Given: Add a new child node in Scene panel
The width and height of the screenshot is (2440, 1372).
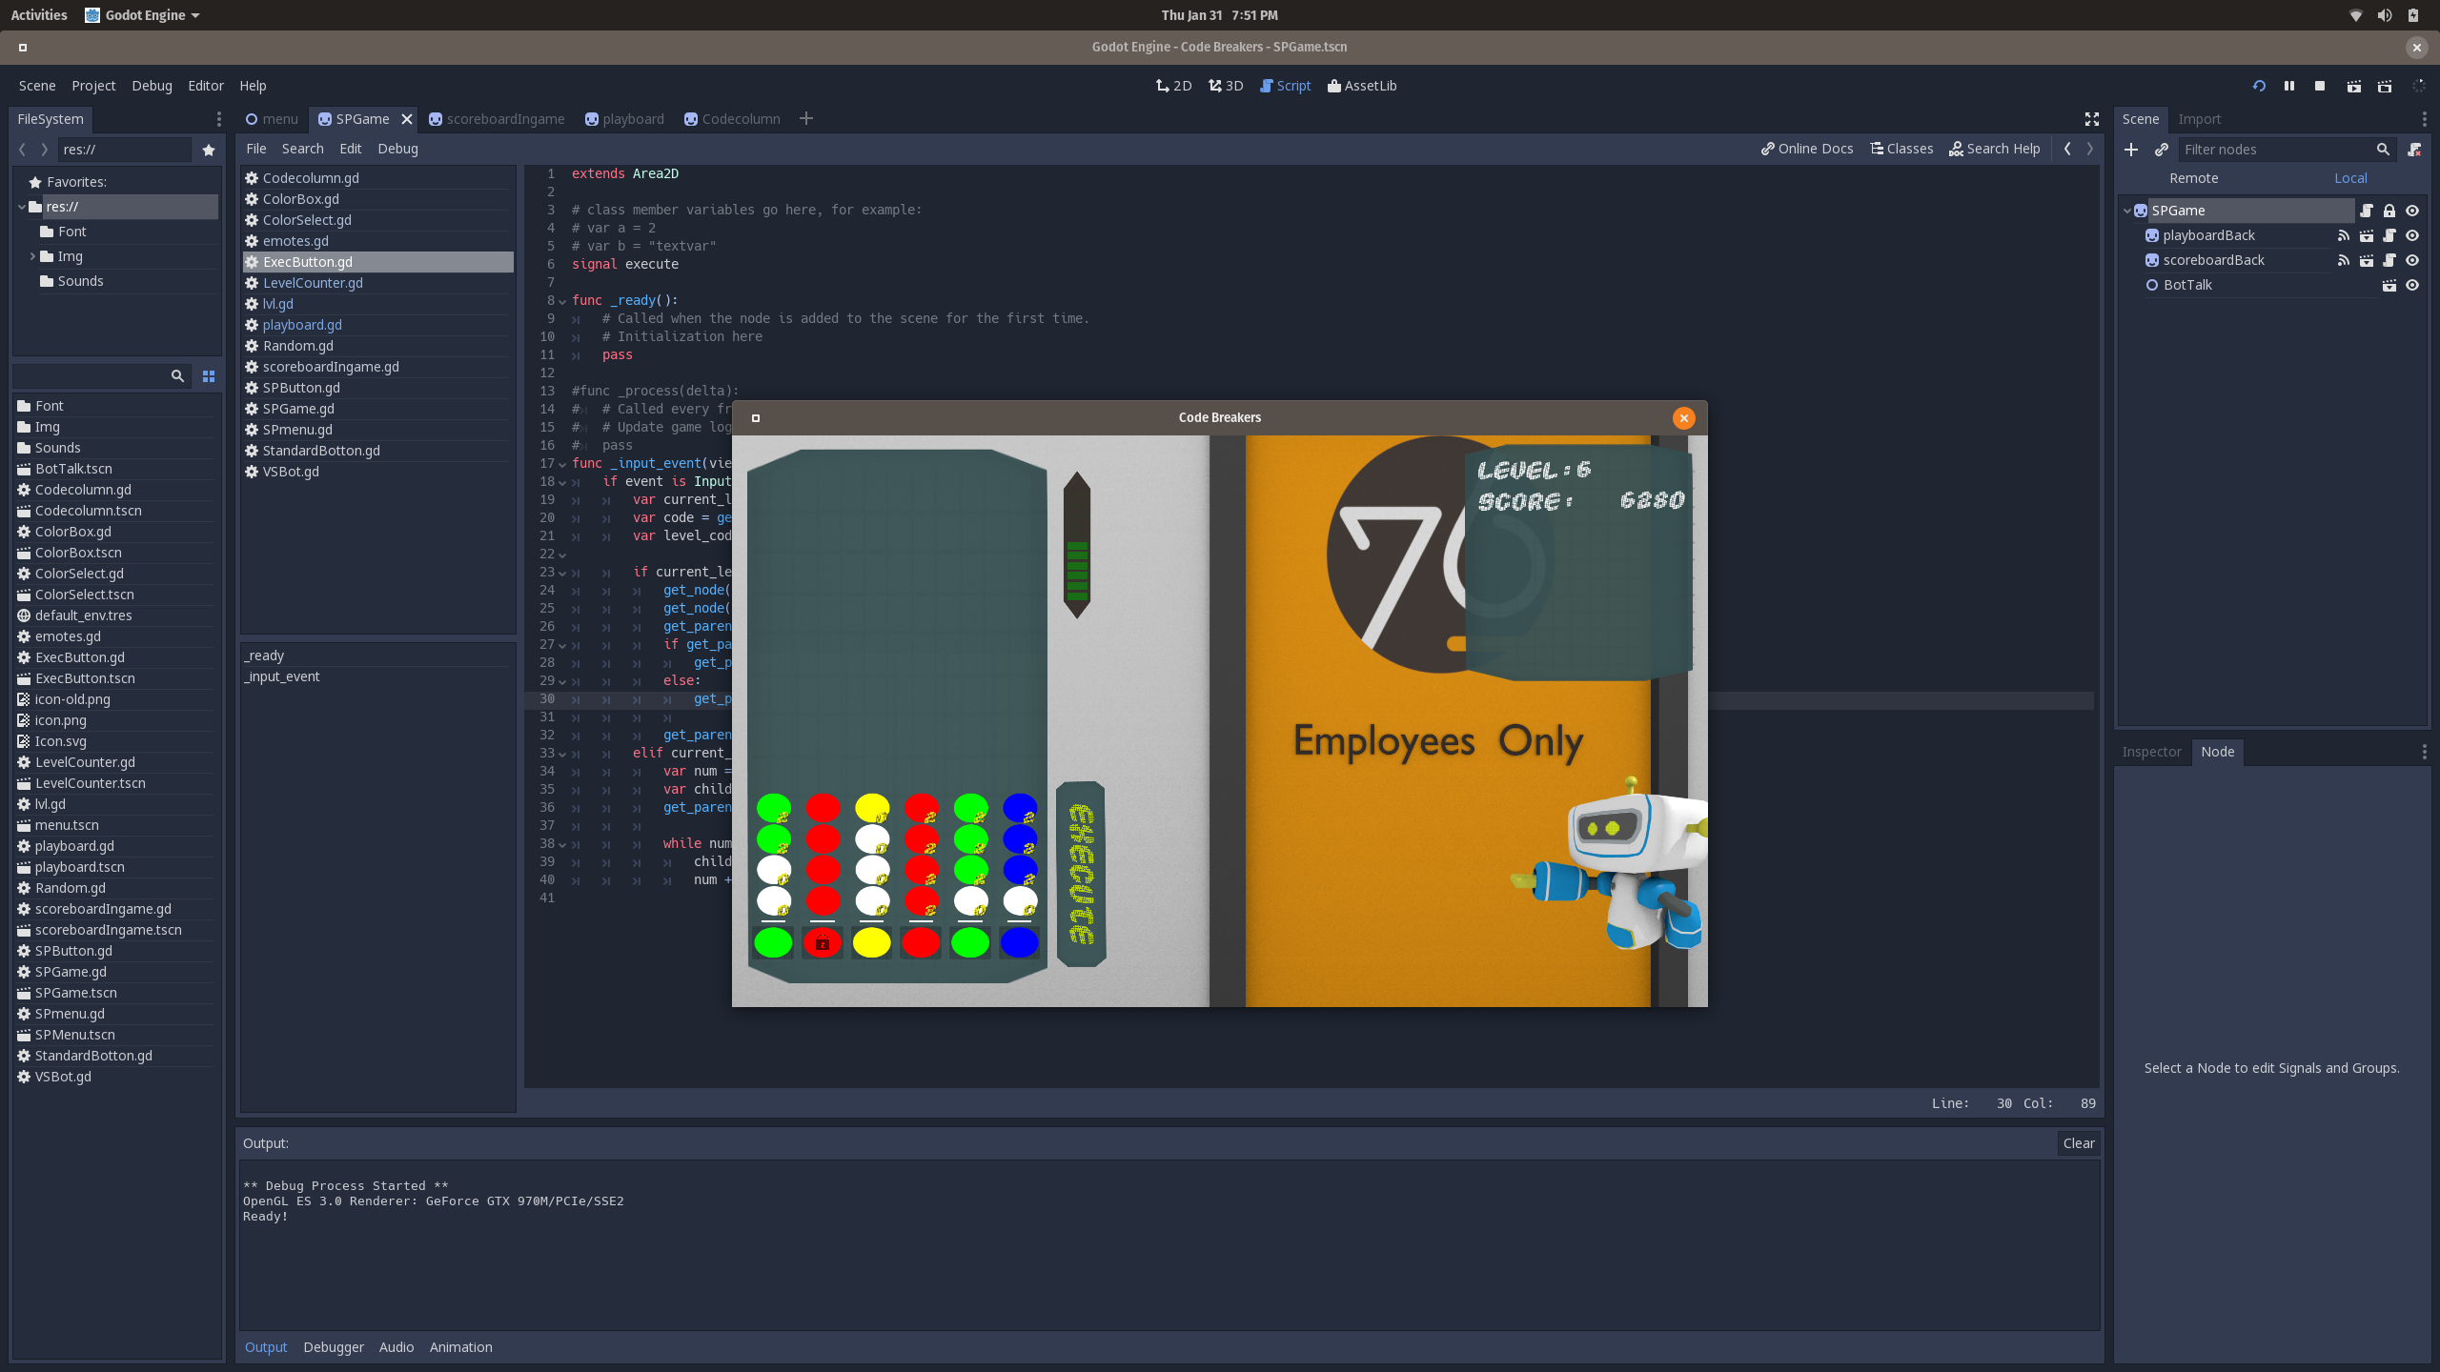Looking at the screenshot, I should (x=2131, y=150).
